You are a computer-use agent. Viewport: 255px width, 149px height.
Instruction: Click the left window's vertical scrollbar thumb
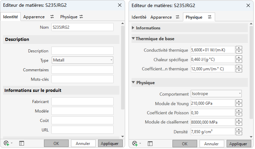(x=123, y=68)
